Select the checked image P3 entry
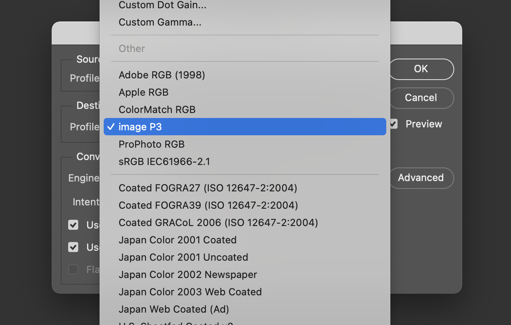 tap(140, 127)
